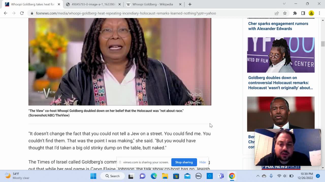This screenshot has height=182, width=325.
Task: Open Cher sparks engagement rumors article
Action: 278,26
